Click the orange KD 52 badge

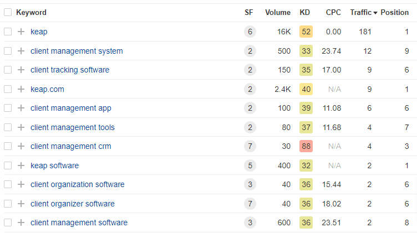tap(306, 32)
